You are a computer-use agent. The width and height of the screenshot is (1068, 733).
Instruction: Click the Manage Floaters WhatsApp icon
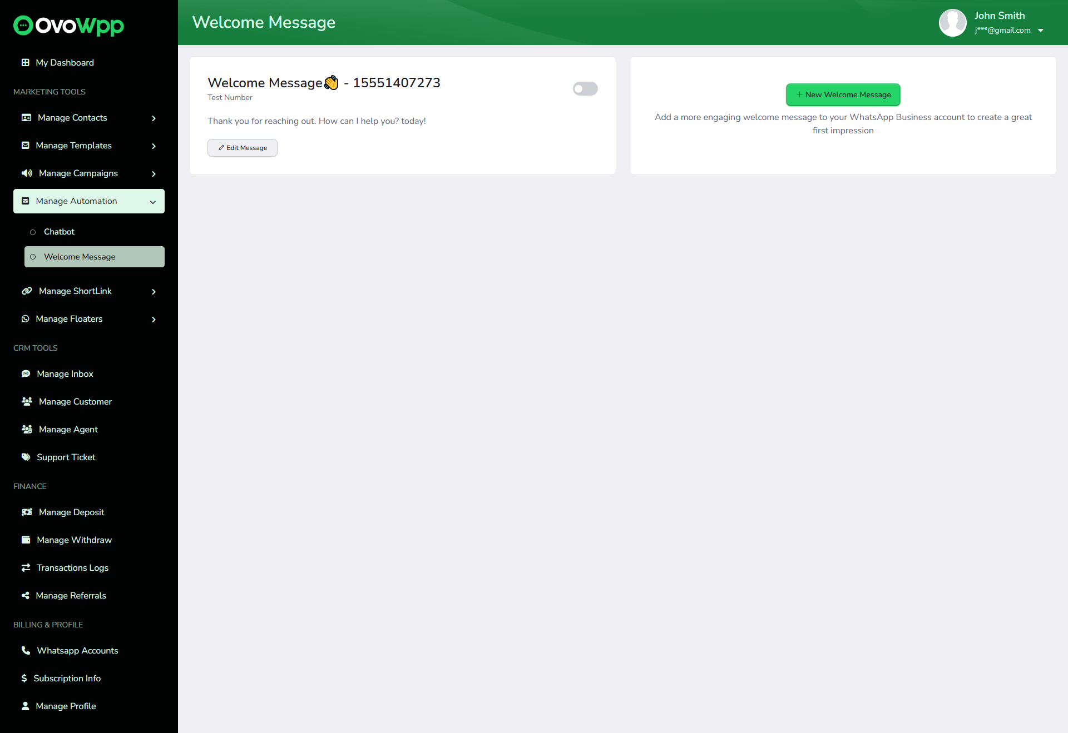coord(25,318)
